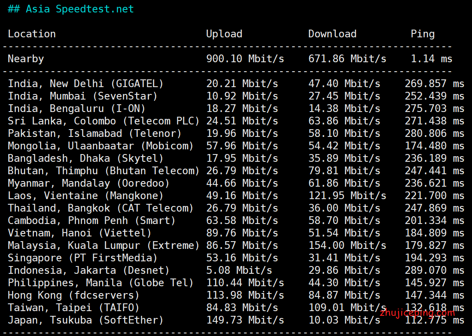Select 'Bangladesh, Dhaka (Skytel)' row
Viewport: 472px width, 336px height.
click(236, 158)
